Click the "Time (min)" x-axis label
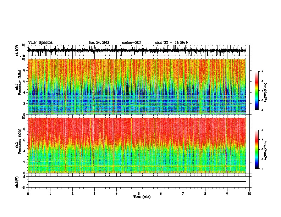281x217 pixels. click(142, 197)
